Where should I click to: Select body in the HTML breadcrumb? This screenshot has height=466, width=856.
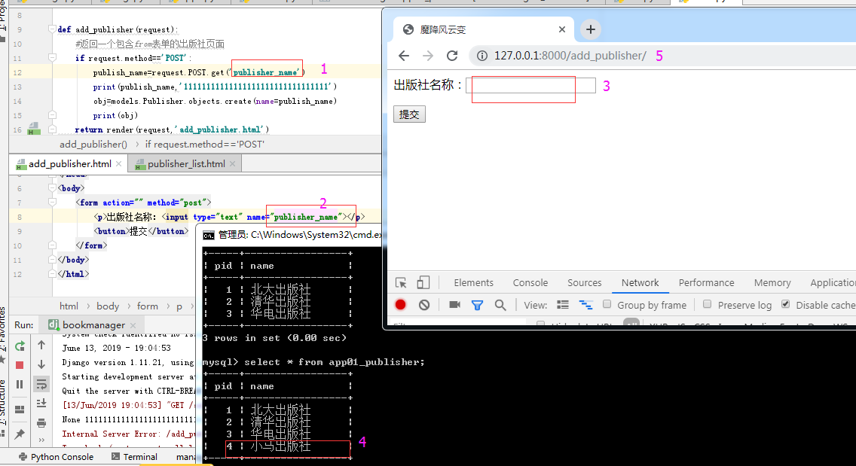coord(108,306)
